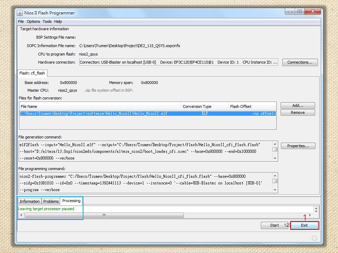Click the <no offset> cell
This screenshot has width=338, height=253.
click(252, 113)
